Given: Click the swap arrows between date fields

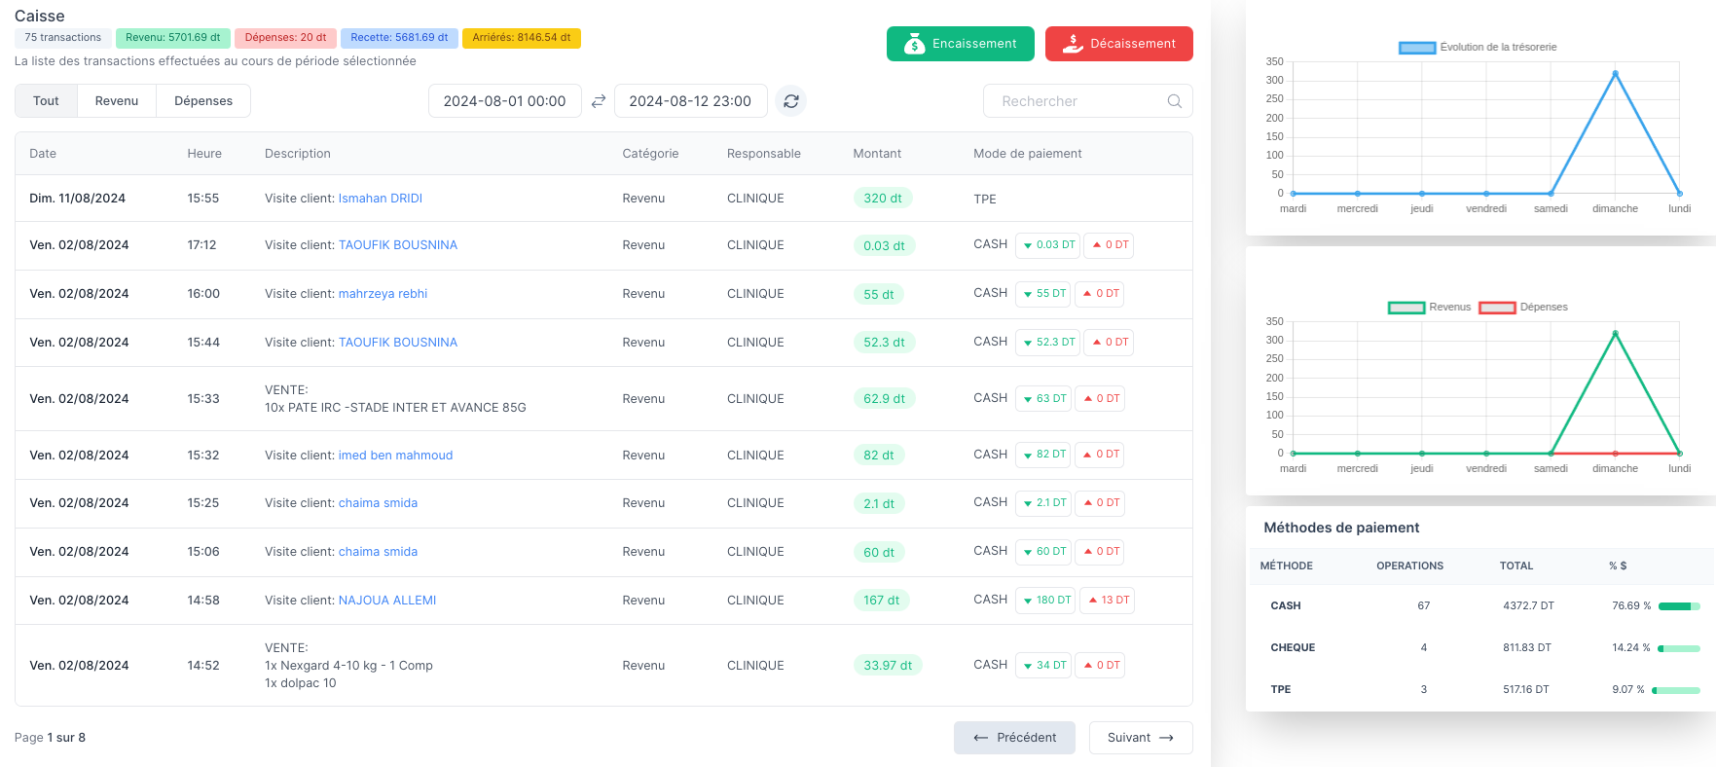Looking at the screenshot, I should tap(599, 101).
